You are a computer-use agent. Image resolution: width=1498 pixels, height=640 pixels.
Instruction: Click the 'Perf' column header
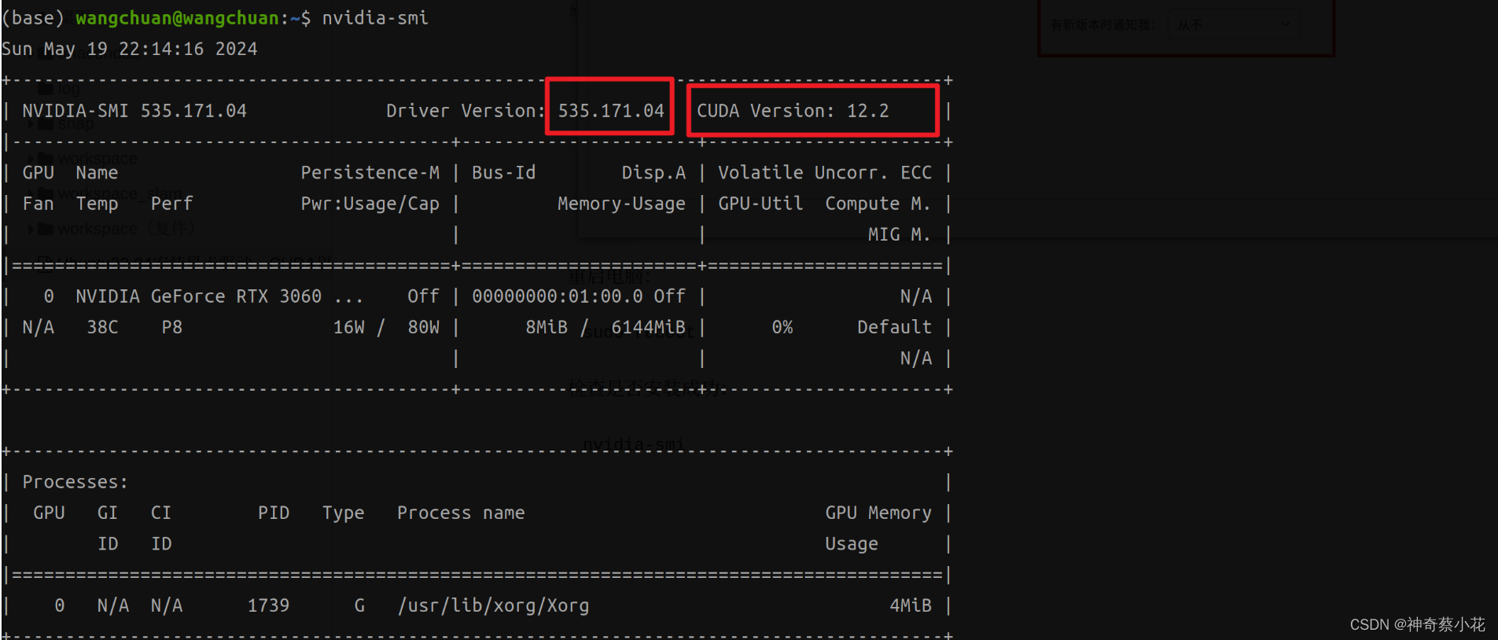pyautogui.click(x=171, y=204)
